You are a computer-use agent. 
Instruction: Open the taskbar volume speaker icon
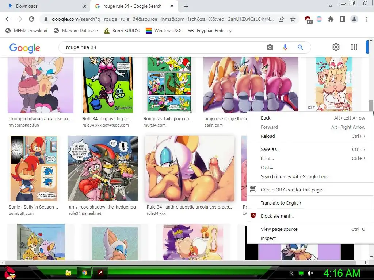point(310,273)
